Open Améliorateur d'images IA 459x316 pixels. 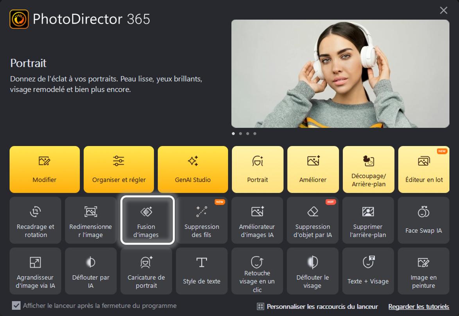(257, 220)
